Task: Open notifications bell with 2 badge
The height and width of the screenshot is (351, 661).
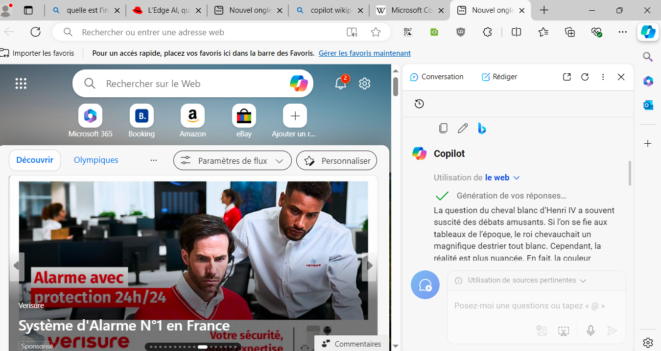Action: click(x=341, y=83)
